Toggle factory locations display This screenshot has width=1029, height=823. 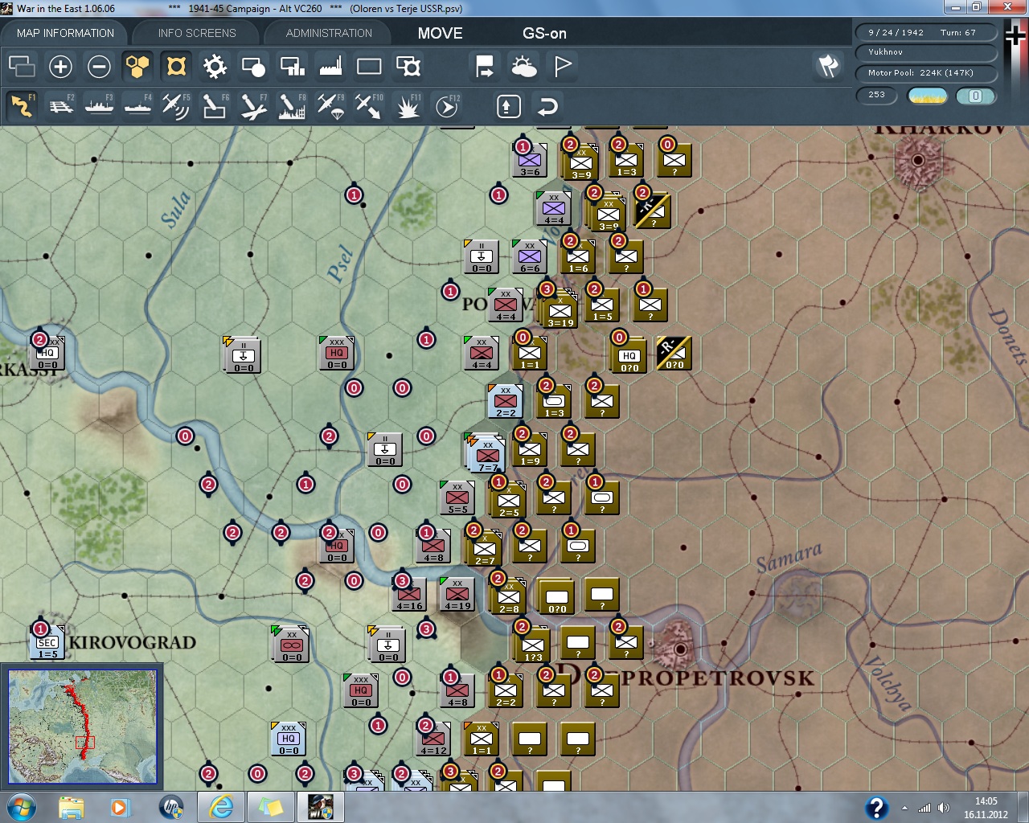[x=330, y=67]
